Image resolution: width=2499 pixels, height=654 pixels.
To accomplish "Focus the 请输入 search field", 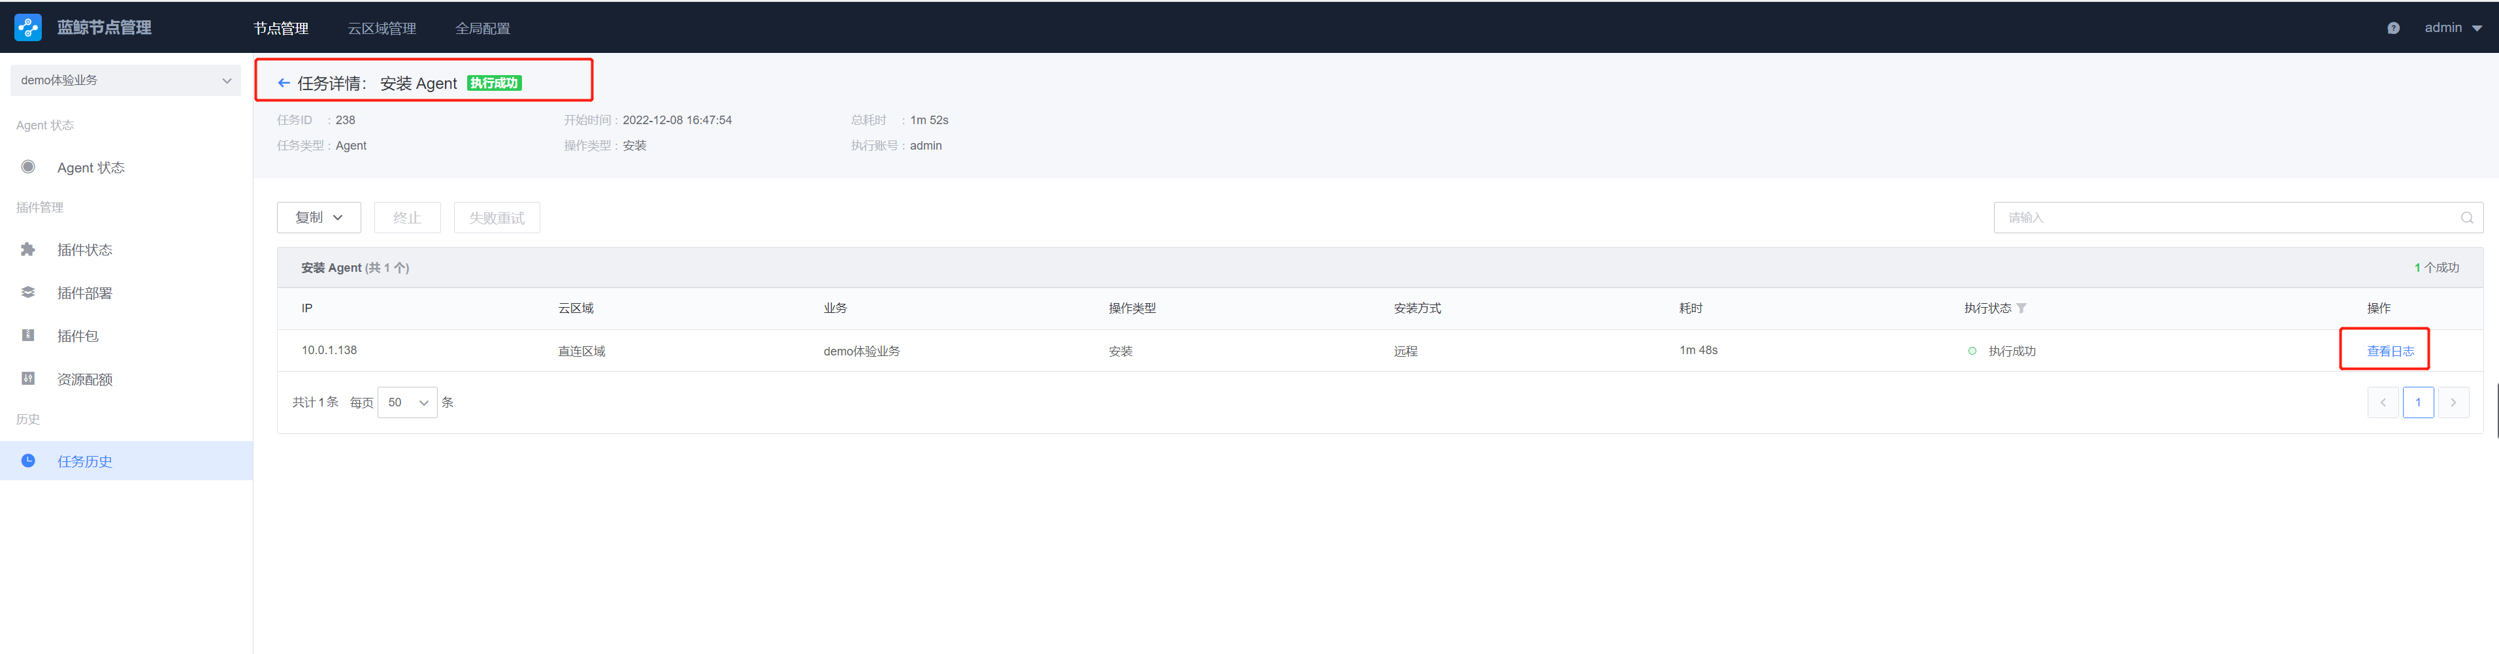I will (2221, 218).
